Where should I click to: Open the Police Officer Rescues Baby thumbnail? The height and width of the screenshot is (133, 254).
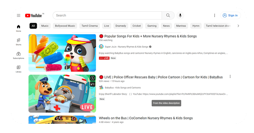coord(62,94)
